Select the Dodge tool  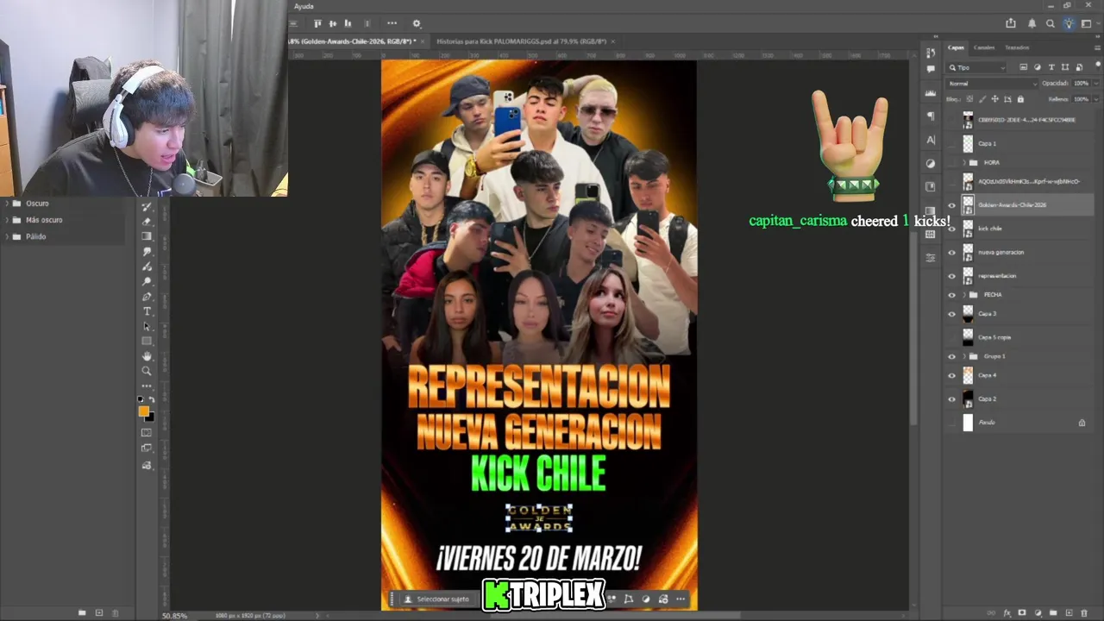147,281
